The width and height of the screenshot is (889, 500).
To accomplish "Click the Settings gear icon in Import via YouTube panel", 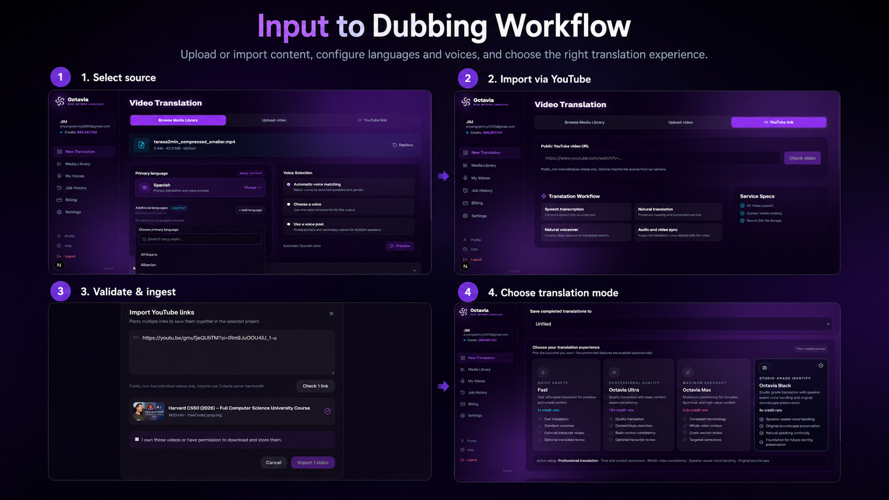I will click(466, 216).
